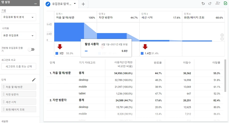Click the 단계 3 header 세션 시작
This screenshot has height=123, width=229.
pos(147,18)
